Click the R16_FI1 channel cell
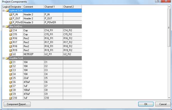Image resolution: width=172 pixels, height=110 pixels. pyautogui.click(x=53, y=38)
